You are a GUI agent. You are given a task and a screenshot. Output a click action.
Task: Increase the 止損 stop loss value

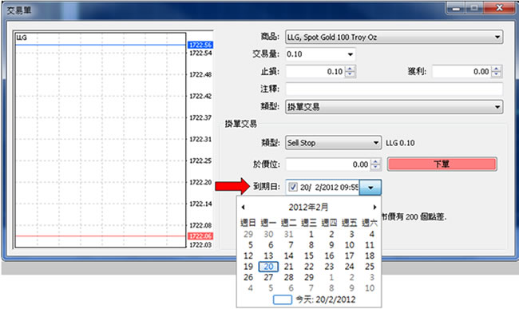tap(351, 69)
